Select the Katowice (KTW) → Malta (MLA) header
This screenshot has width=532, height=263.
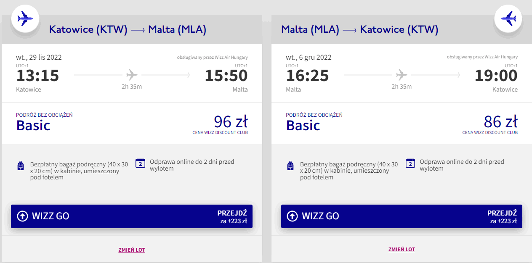click(x=128, y=29)
